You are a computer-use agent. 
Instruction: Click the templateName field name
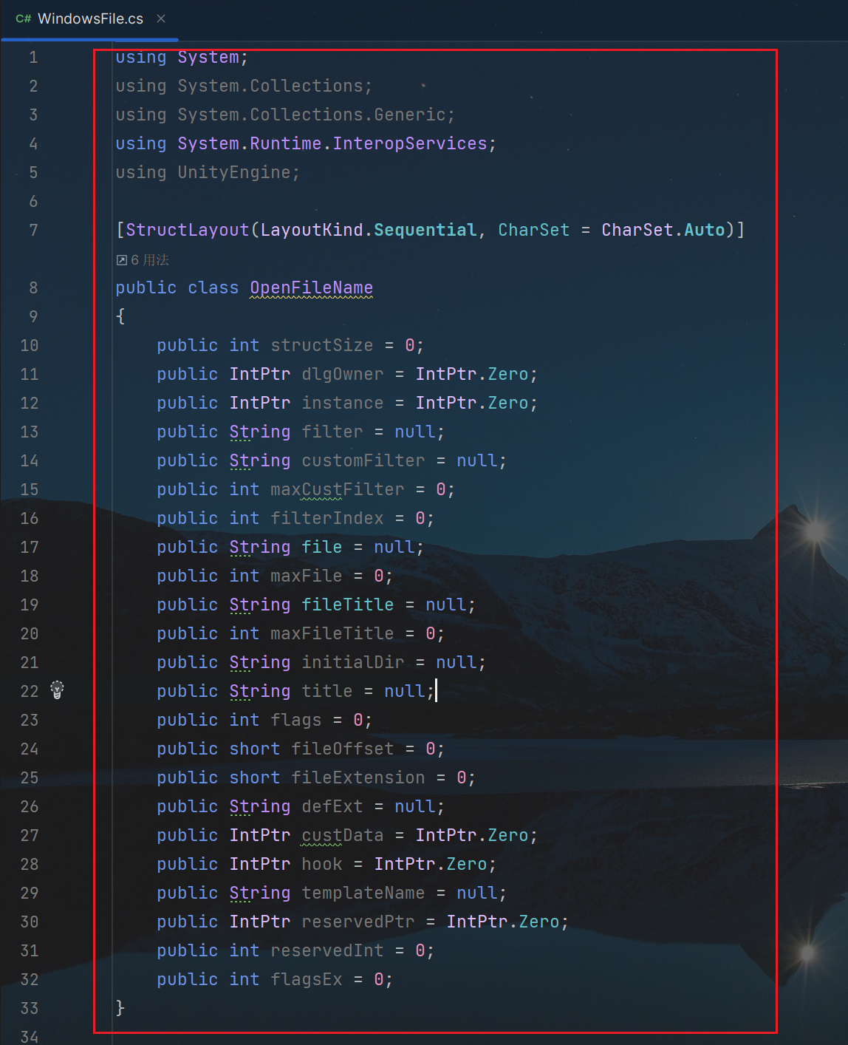point(363,893)
